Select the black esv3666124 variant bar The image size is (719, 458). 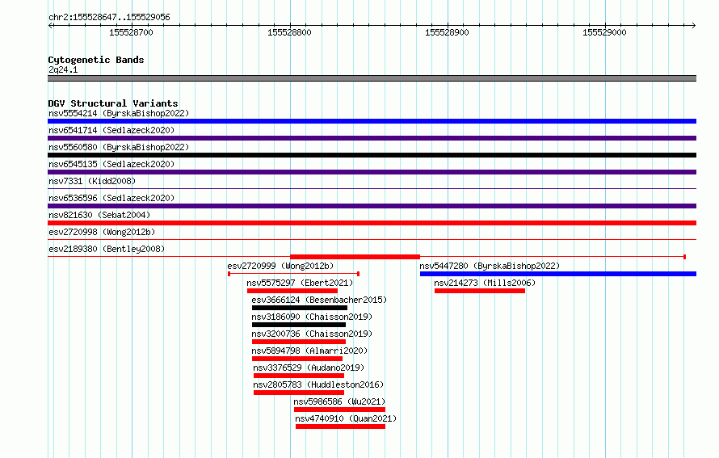point(300,308)
